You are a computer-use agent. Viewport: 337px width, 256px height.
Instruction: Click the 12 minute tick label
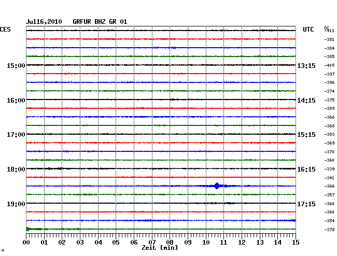(x=242, y=242)
